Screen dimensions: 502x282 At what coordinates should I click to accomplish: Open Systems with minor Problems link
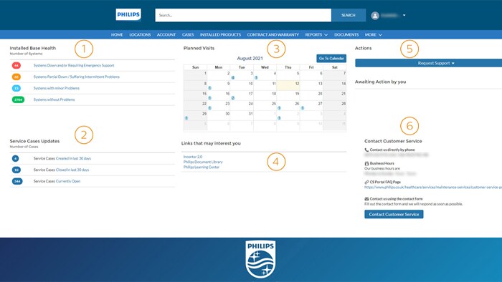57,88
